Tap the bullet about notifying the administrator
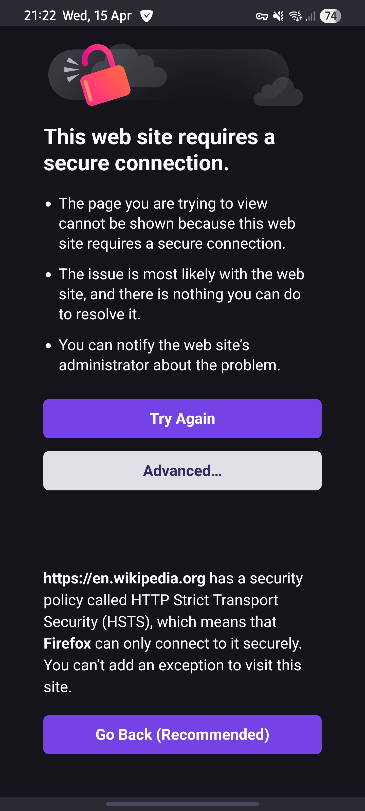Viewport: 365px width, 811px height. [169, 355]
